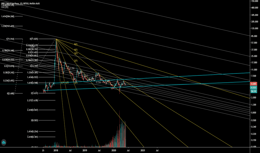
Task: Select the 1.414(284.268) Fibonacci level label
Action: coord(8,16)
